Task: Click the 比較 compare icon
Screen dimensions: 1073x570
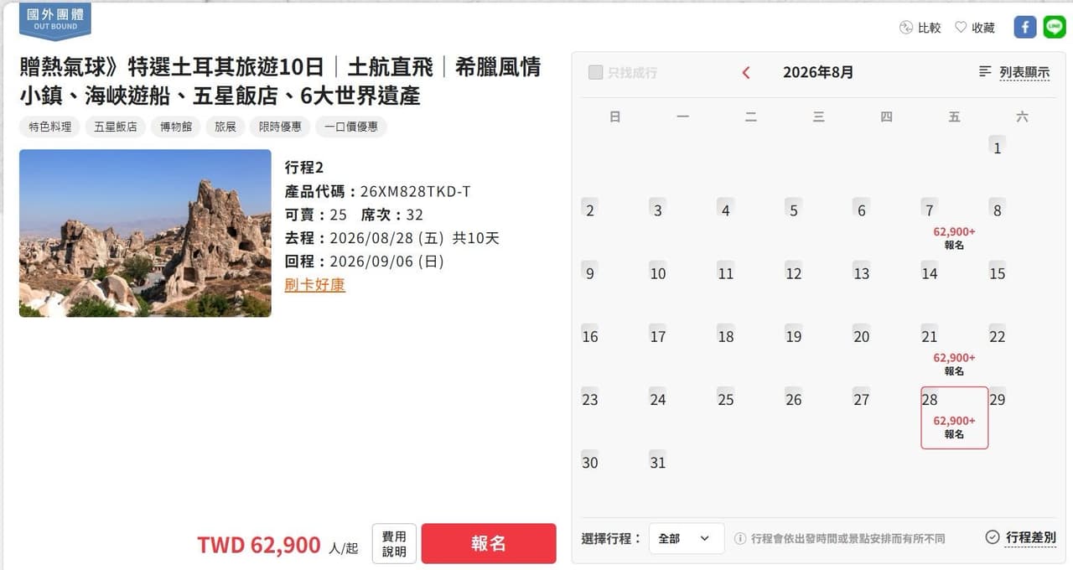Action: tap(905, 28)
